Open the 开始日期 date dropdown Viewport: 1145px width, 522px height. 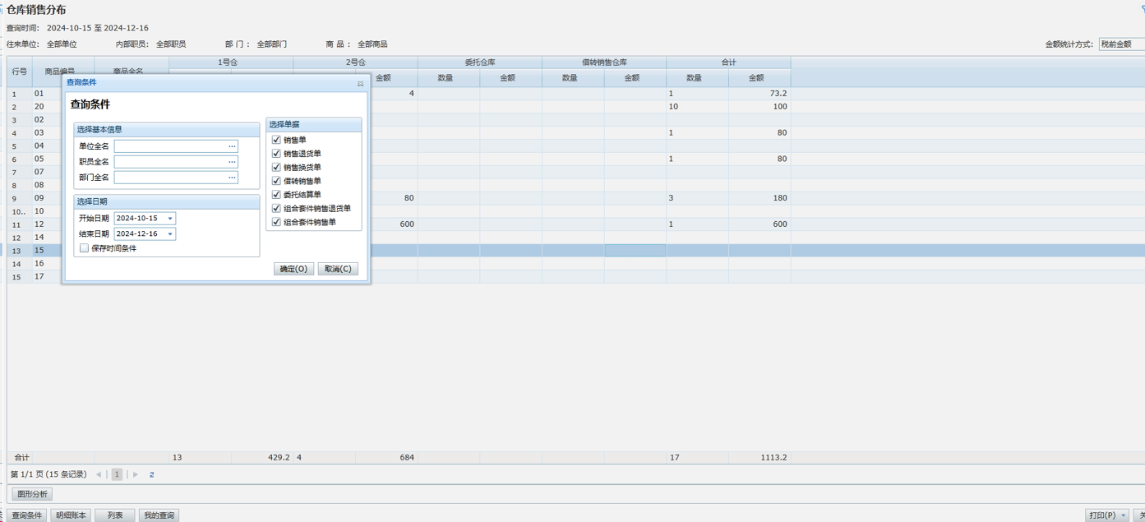[x=170, y=219]
